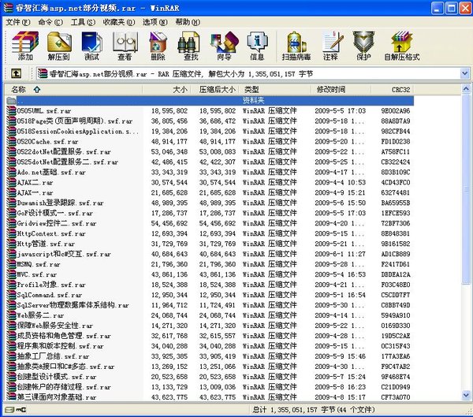This screenshot has height=417, width=473.
Task: Select file 创建型设计模式.swf.rar
Action: click(209, 377)
